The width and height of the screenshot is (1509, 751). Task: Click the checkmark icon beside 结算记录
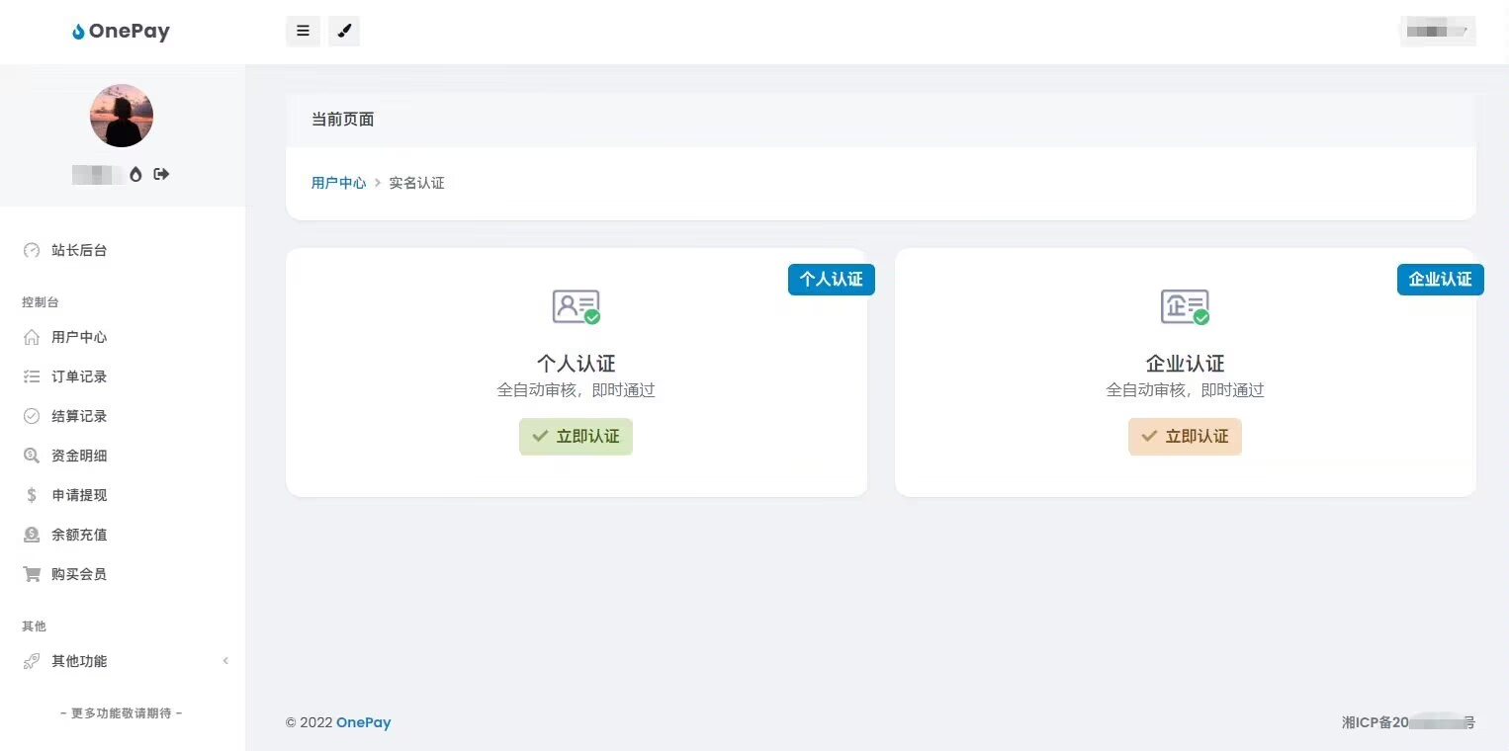(31, 416)
